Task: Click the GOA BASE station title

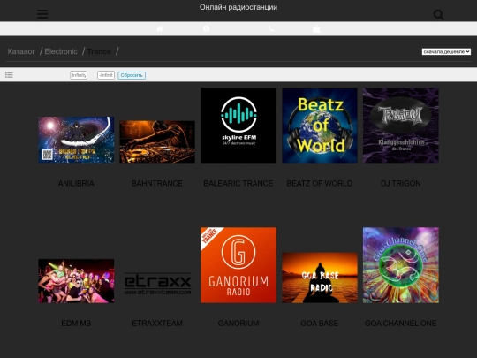Action: pos(320,324)
